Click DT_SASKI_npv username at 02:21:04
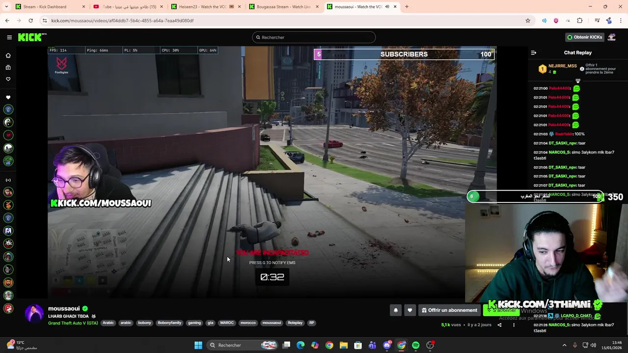Viewport: 628px width, 353px height. (562, 143)
